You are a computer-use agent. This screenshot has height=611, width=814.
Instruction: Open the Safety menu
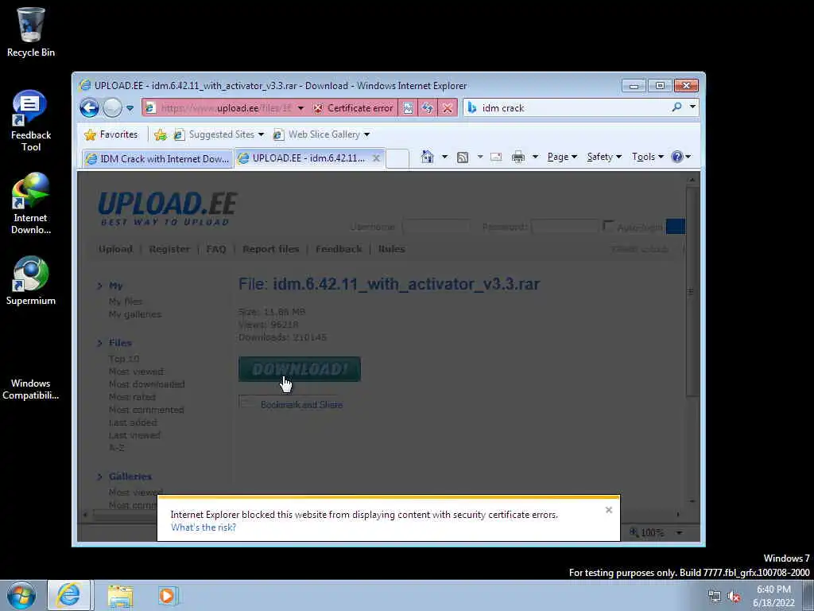pos(604,157)
